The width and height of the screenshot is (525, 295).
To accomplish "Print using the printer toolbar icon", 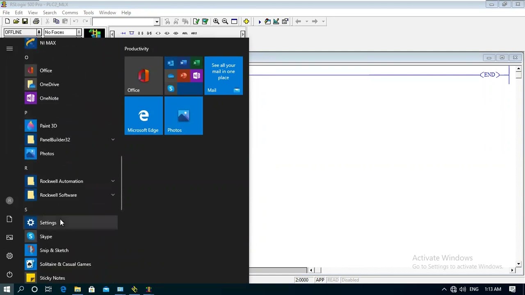I will 36,21.
